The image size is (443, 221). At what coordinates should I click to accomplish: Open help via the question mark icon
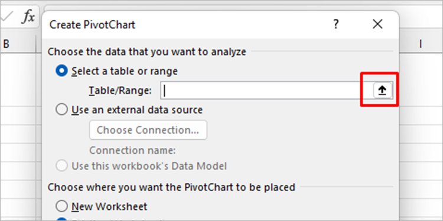(x=335, y=24)
